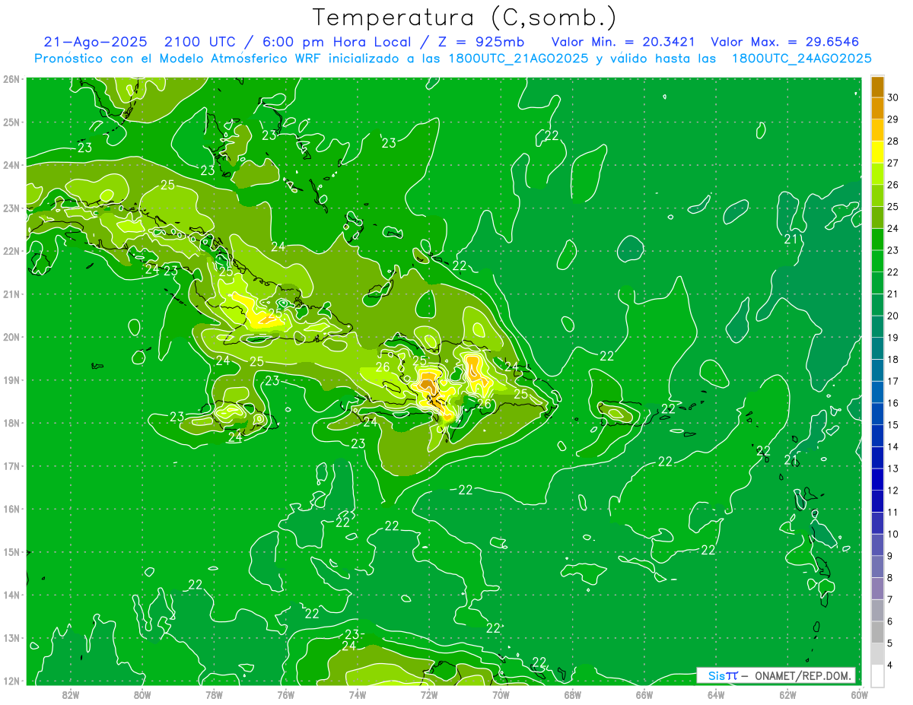Click the '74W' longitude label
Image resolution: width=913 pixels, height=705 pixels.
pos(358,694)
